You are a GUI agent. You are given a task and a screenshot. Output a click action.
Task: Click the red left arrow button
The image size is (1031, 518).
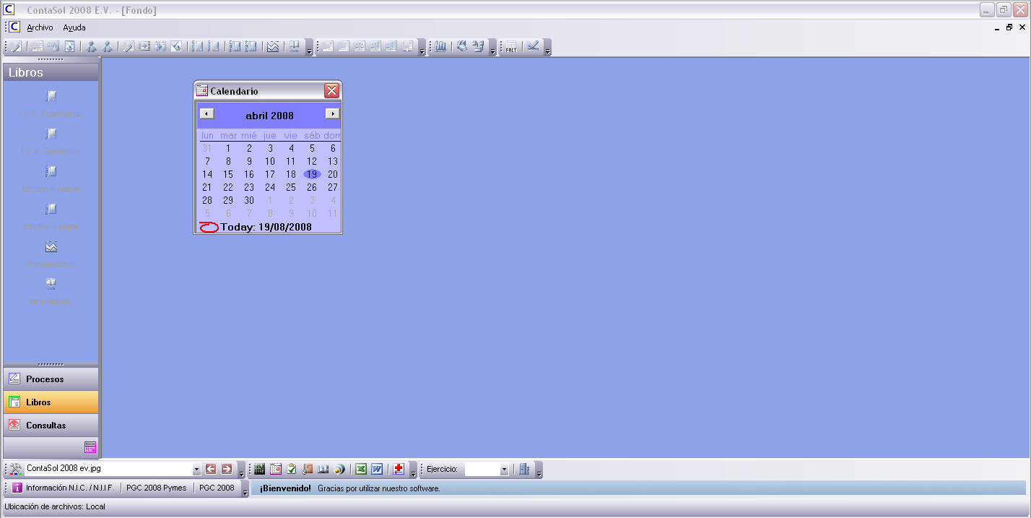coord(211,470)
